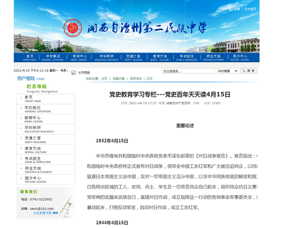The width and height of the screenshot is (282, 228).
Task: Go to 主页 in breadcrumb trail
Action: (x=104, y=79)
